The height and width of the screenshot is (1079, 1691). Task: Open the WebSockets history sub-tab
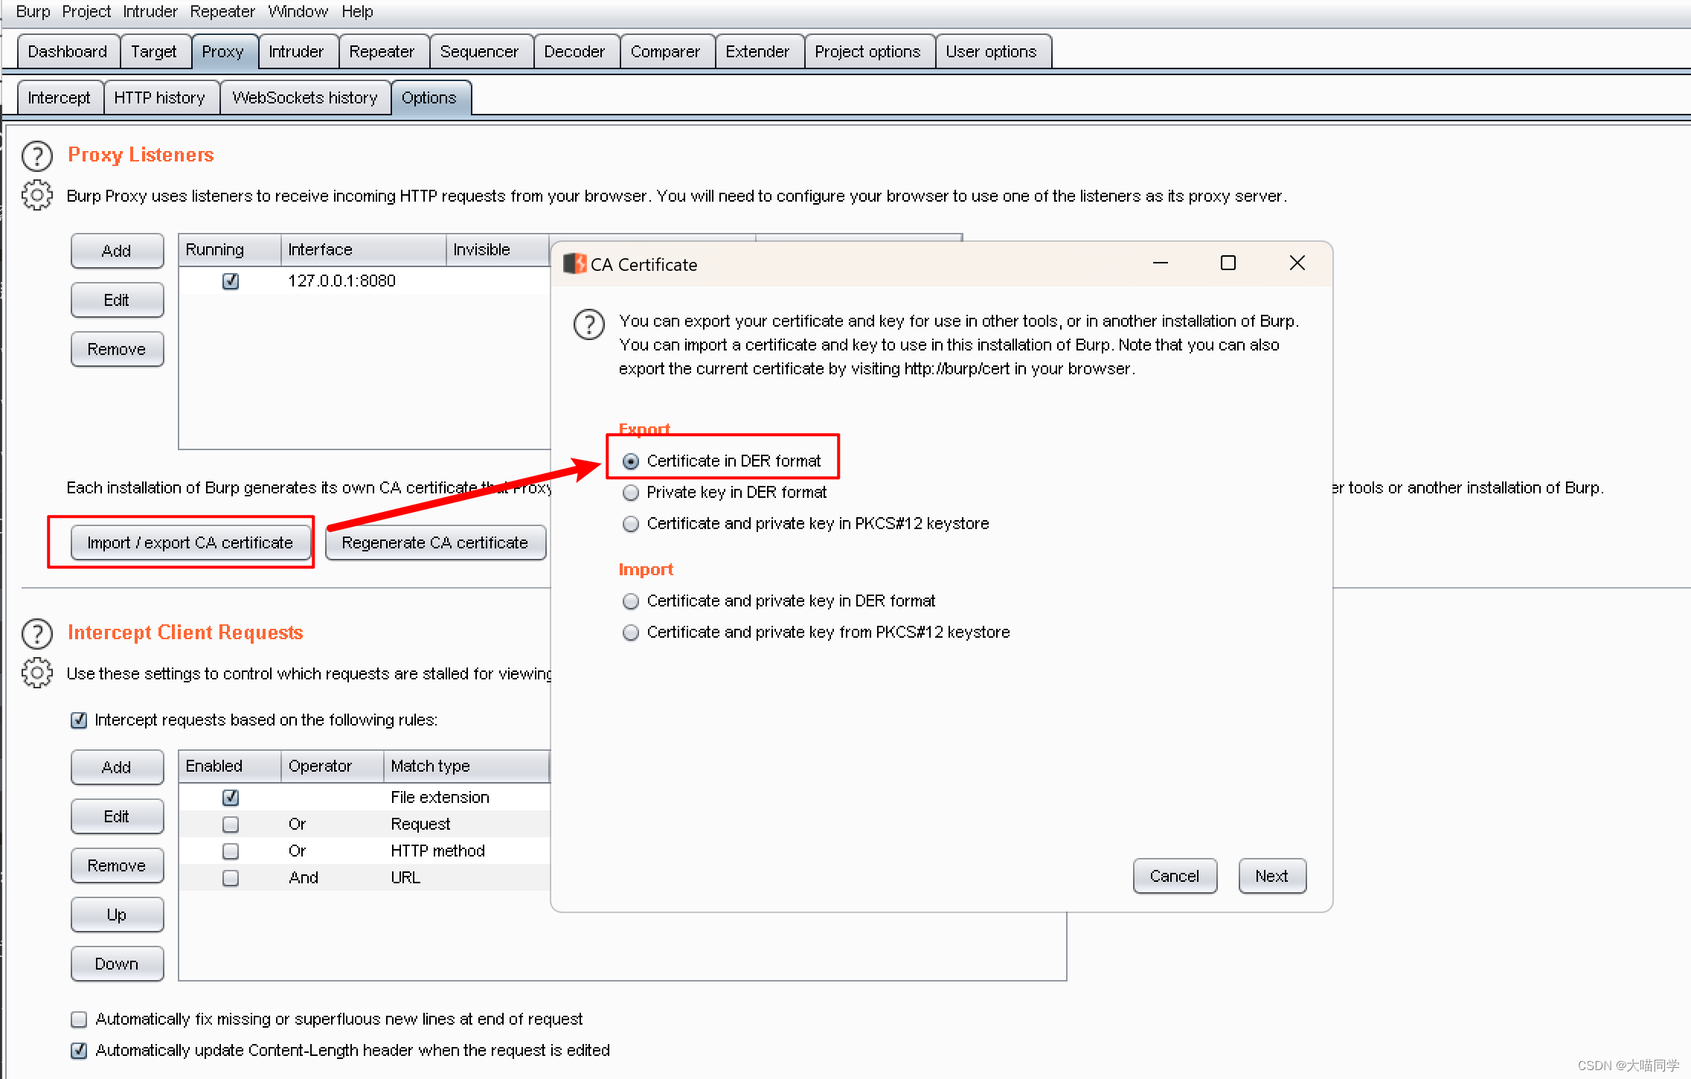(305, 97)
